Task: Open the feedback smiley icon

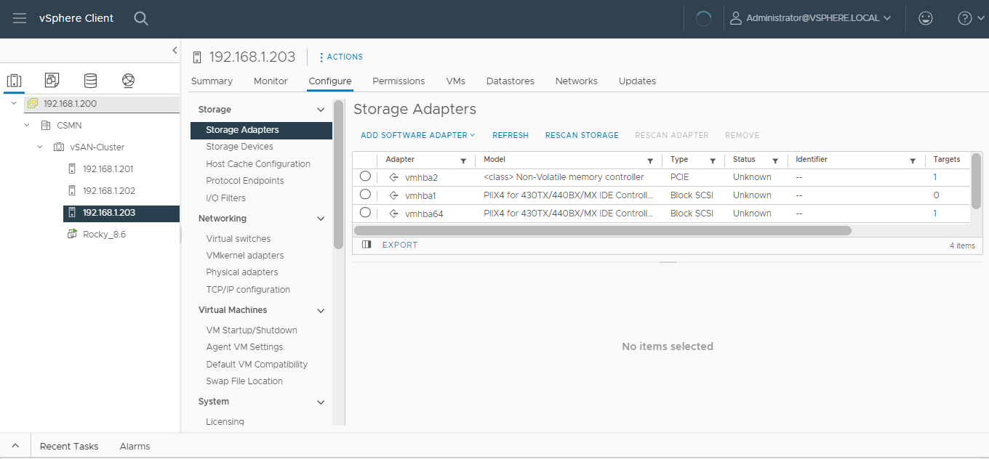Action: [x=926, y=18]
